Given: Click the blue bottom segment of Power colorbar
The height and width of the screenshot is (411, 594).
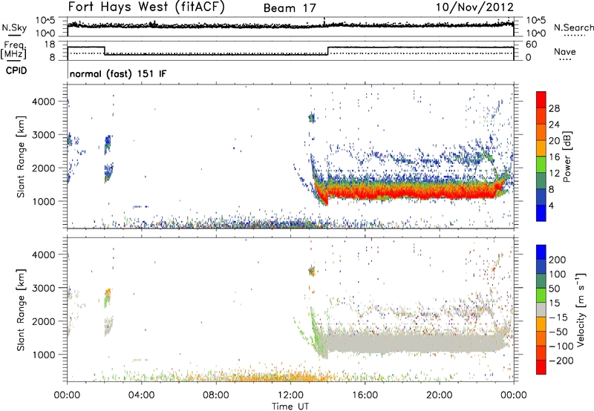Looking at the screenshot, I should point(541,213).
